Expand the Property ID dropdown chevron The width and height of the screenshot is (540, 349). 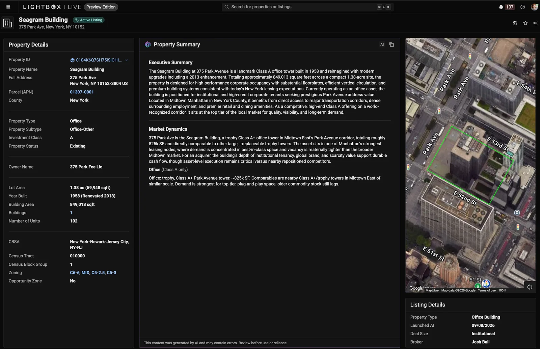pos(127,60)
